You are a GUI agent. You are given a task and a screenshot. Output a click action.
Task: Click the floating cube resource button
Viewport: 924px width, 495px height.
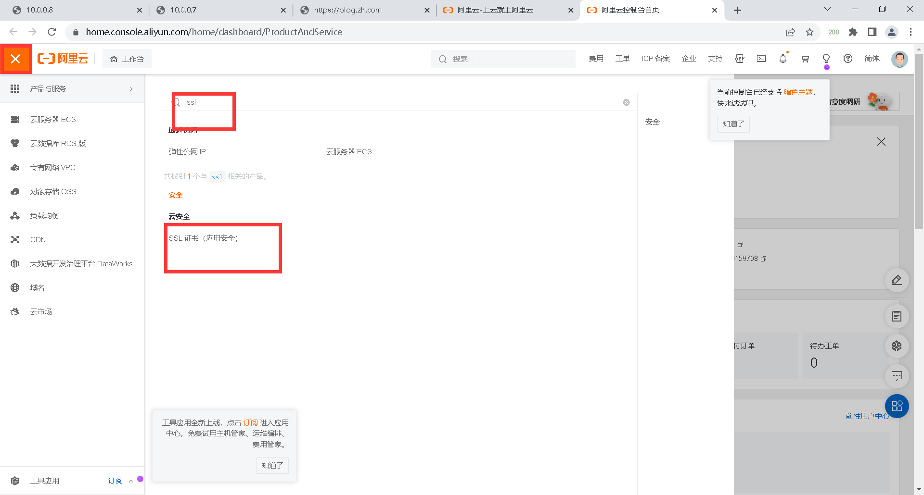pos(897,346)
